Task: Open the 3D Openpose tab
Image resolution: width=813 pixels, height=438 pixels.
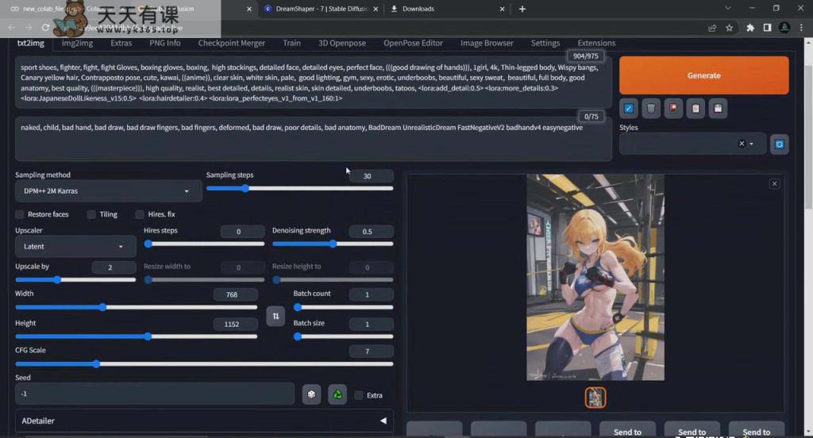Action: [x=341, y=43]
